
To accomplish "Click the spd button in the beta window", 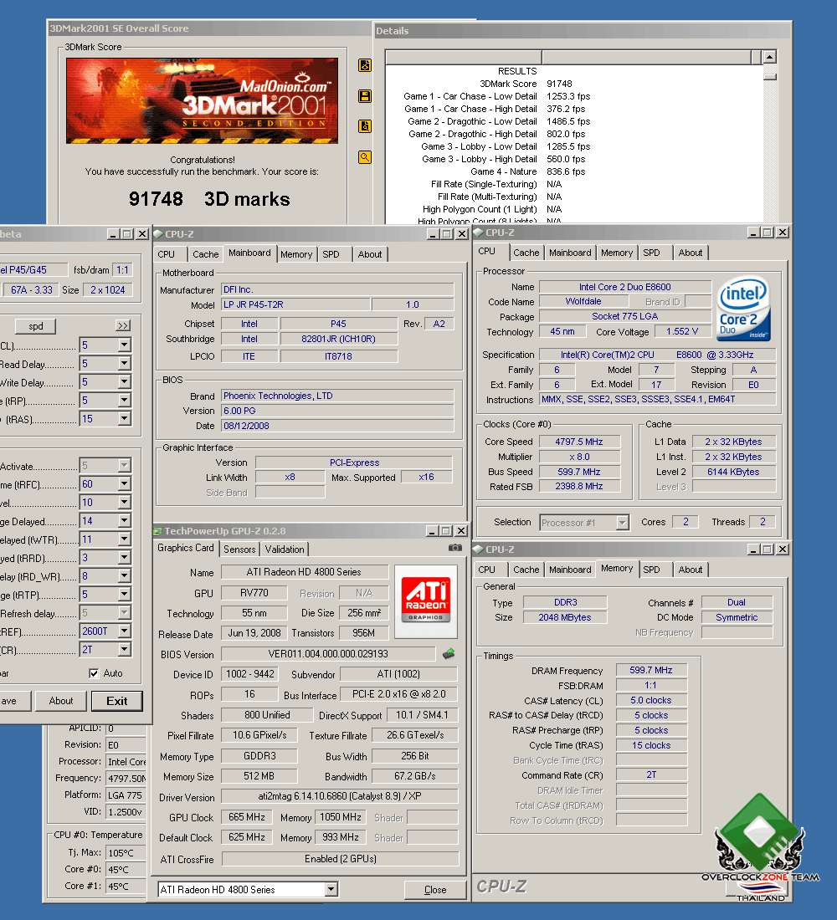I will [36, 325].
